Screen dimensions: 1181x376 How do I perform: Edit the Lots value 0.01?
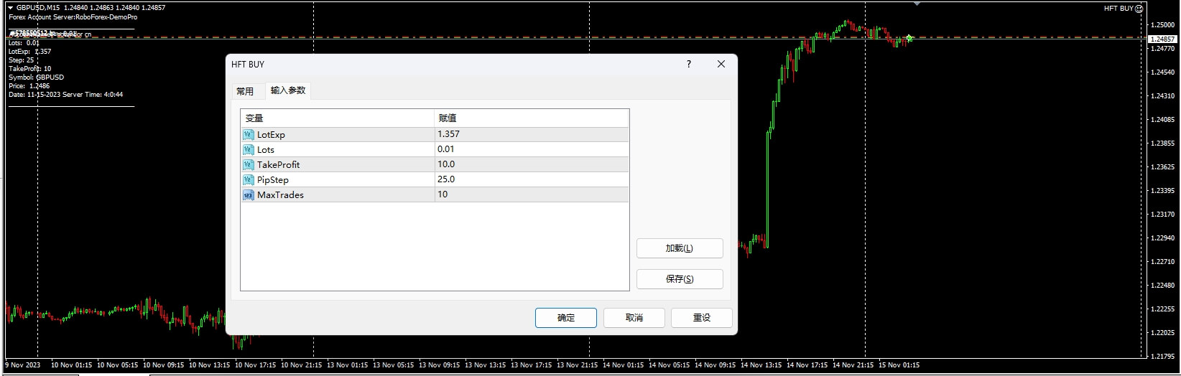tap(532, 149)
